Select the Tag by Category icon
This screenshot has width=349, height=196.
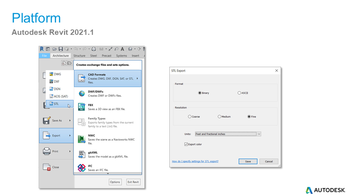116,49
